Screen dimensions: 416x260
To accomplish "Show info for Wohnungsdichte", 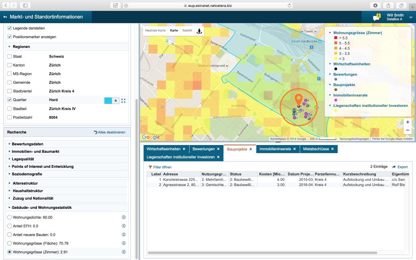I will [123, 217].
